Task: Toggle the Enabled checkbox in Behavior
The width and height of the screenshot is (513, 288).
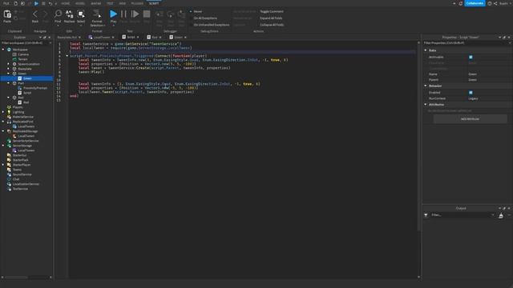Action: coord(471,93)
